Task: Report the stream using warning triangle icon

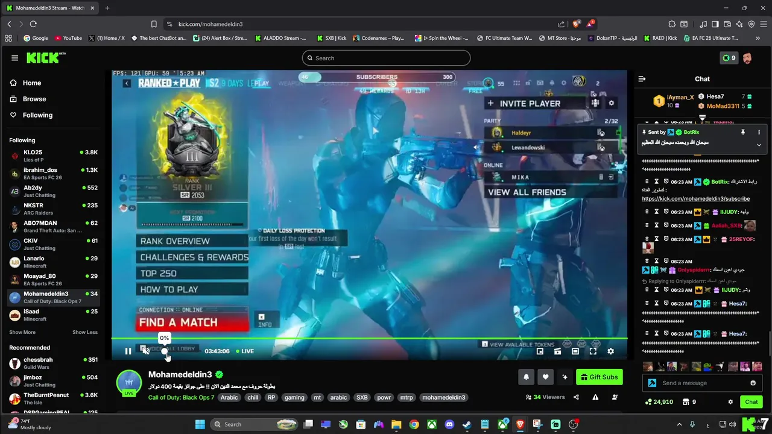Action: 595,397
